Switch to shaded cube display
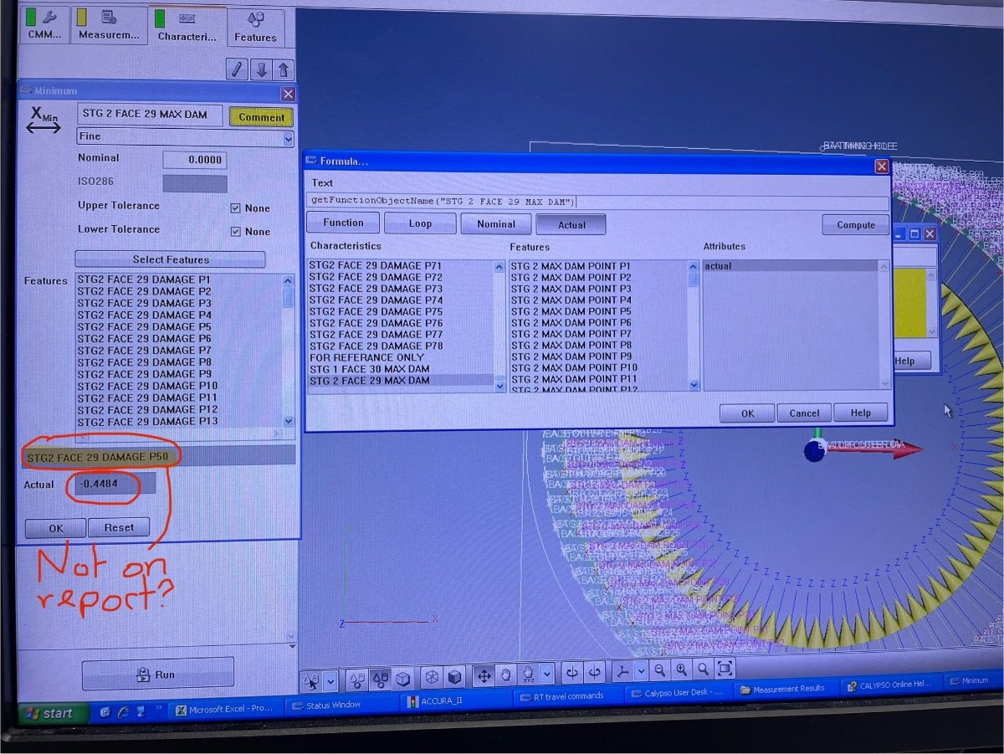The height and width of the screenshot is (754, 1004). tap(454, 675)
